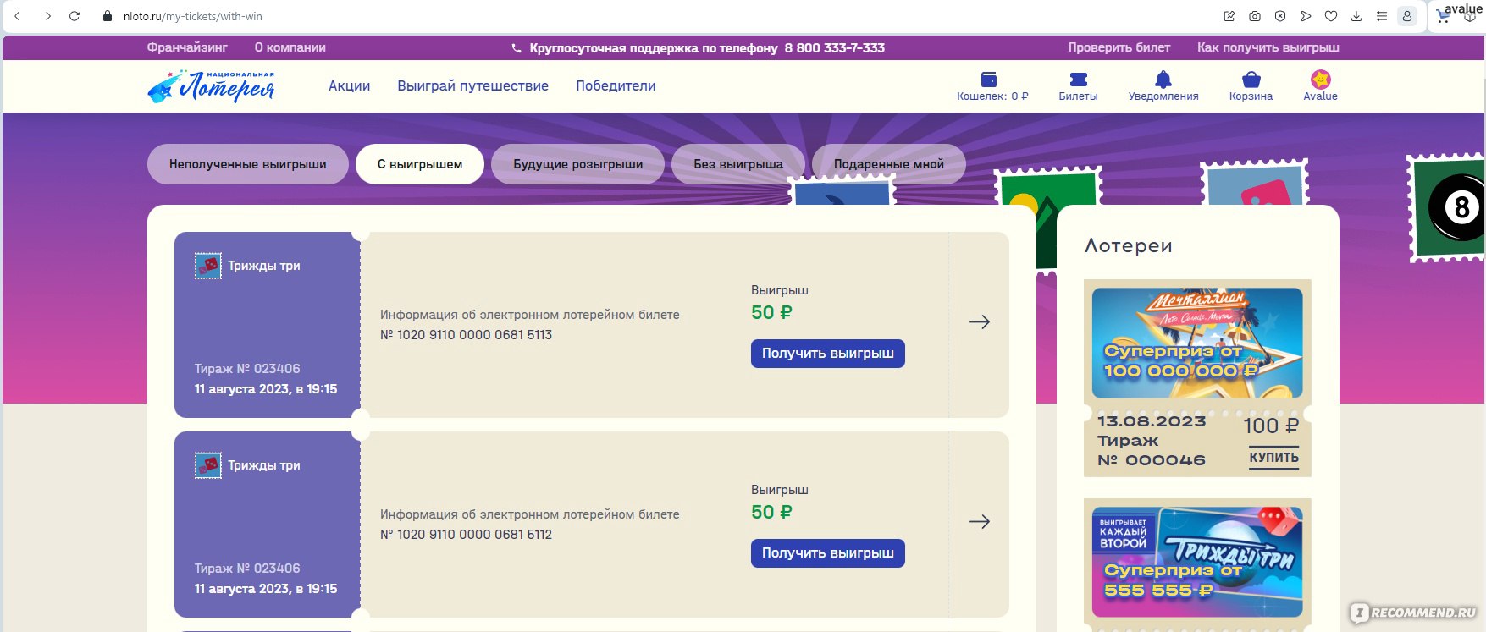Click the 100 ₽ price on Мечталлион card
1486x632 pixels.
pyautogui.click(x=1271, y=426)
